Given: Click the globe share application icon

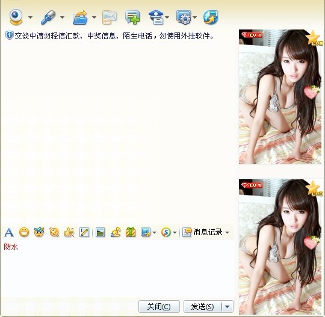Looking at the screenshot, I should pyautogui.click(x=211, y=17).
